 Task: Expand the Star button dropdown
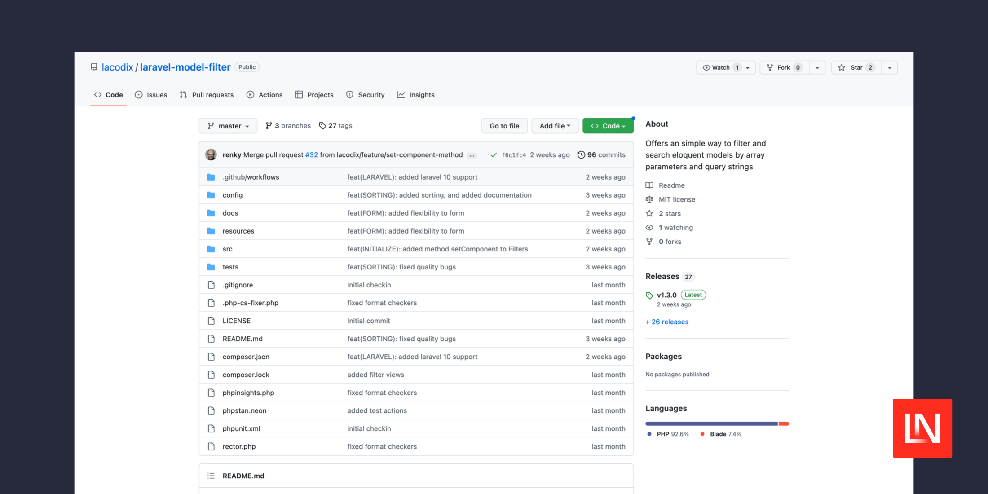tap(889, 67)
